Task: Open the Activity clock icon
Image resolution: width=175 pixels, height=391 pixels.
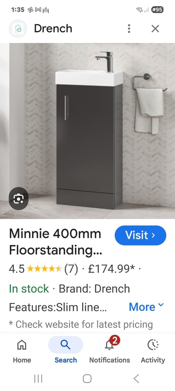Action: click(153, 345)
